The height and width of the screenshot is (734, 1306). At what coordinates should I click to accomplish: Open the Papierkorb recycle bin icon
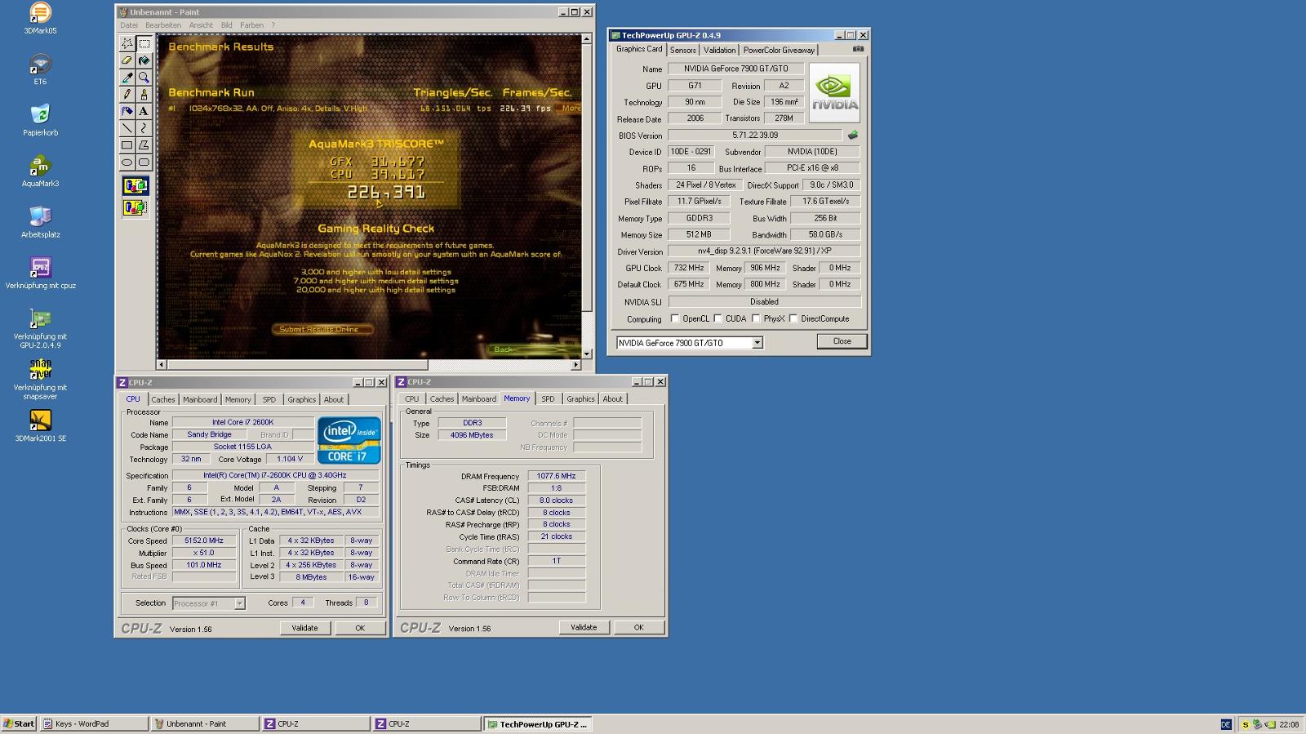[40, 120]
